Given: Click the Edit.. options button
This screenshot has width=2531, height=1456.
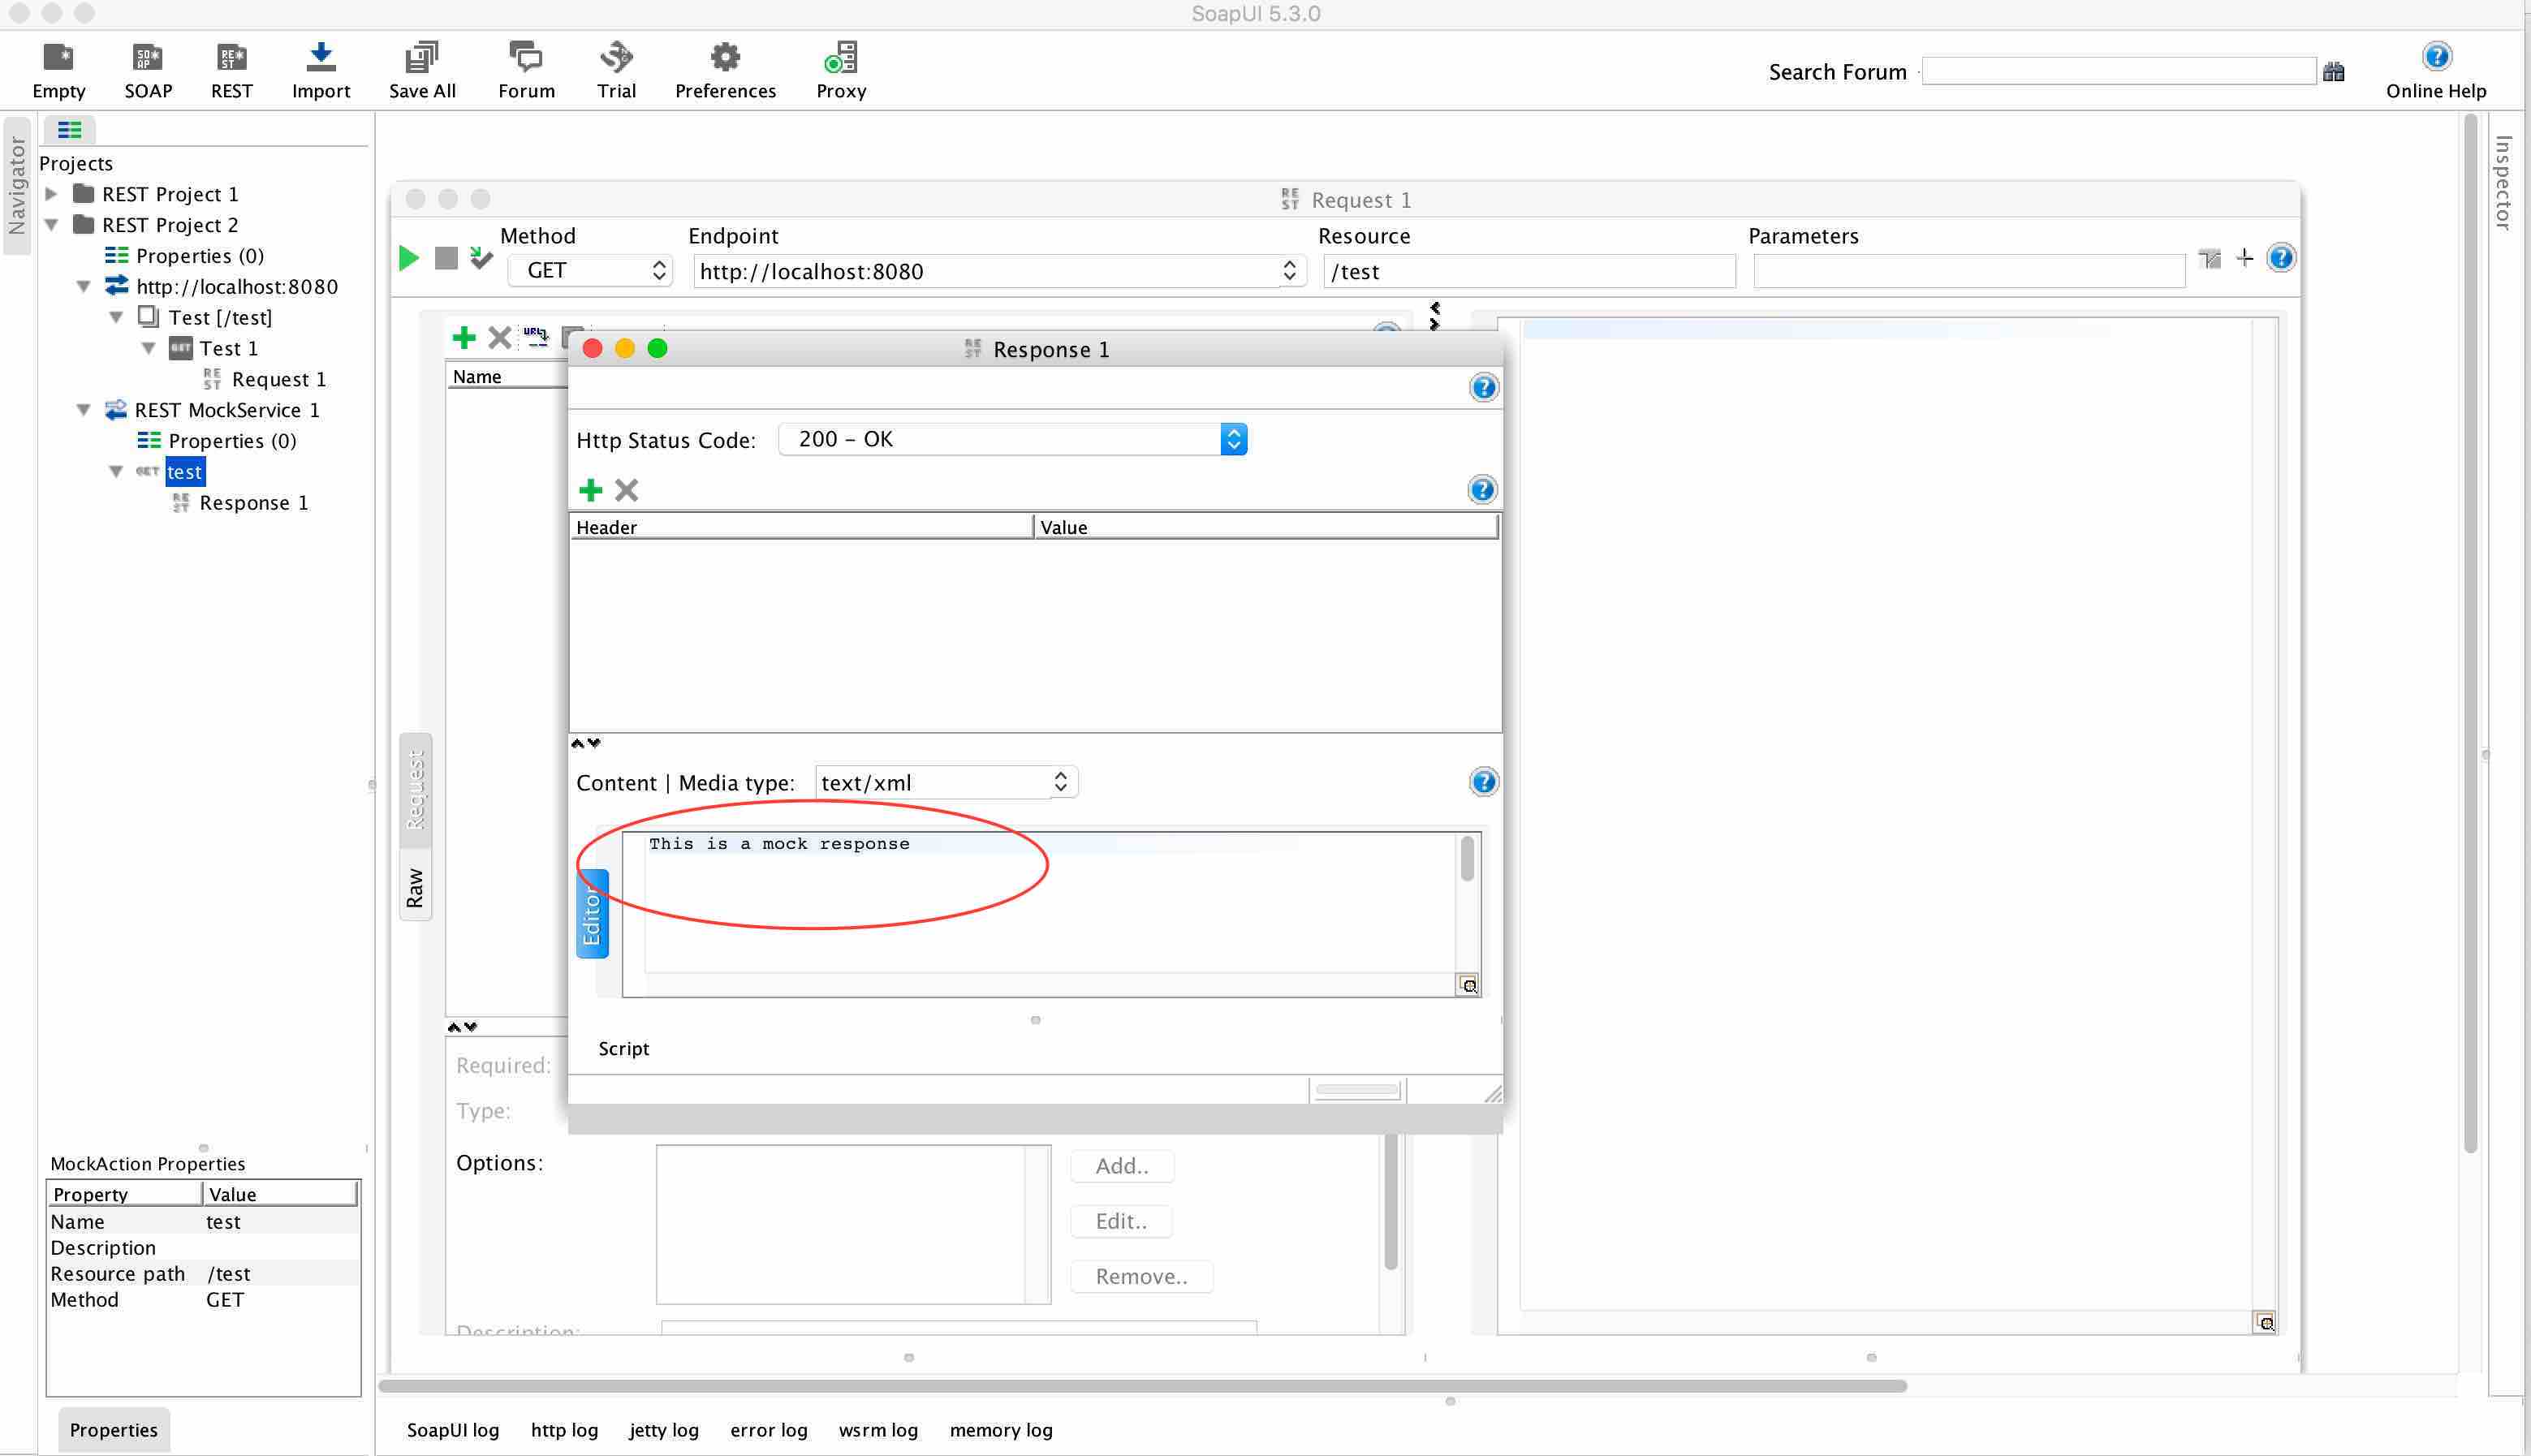Looking at the screenshot, I should [x=1121, y=1221].
